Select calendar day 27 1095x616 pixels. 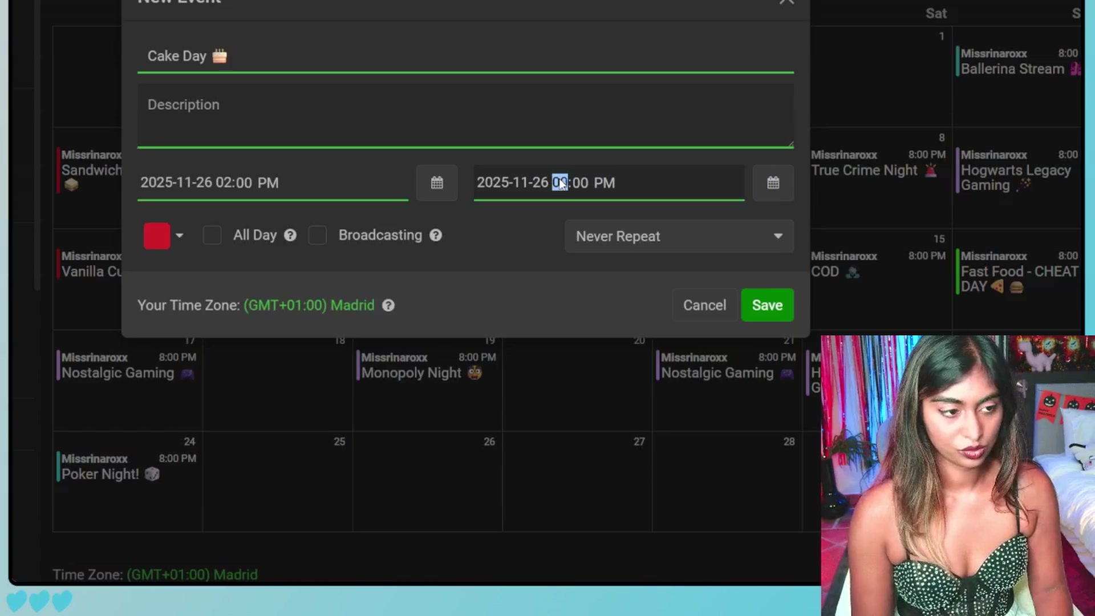(x=577, y=482)
